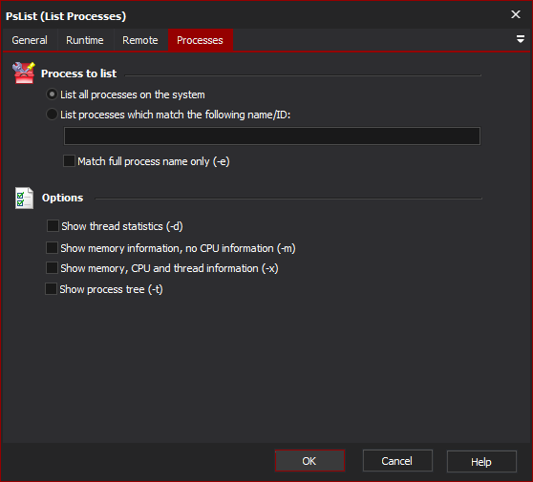This screenshot has width=533, height=482.
Task: Click the Options checklist icon
Action: click(x=24, y=198)
